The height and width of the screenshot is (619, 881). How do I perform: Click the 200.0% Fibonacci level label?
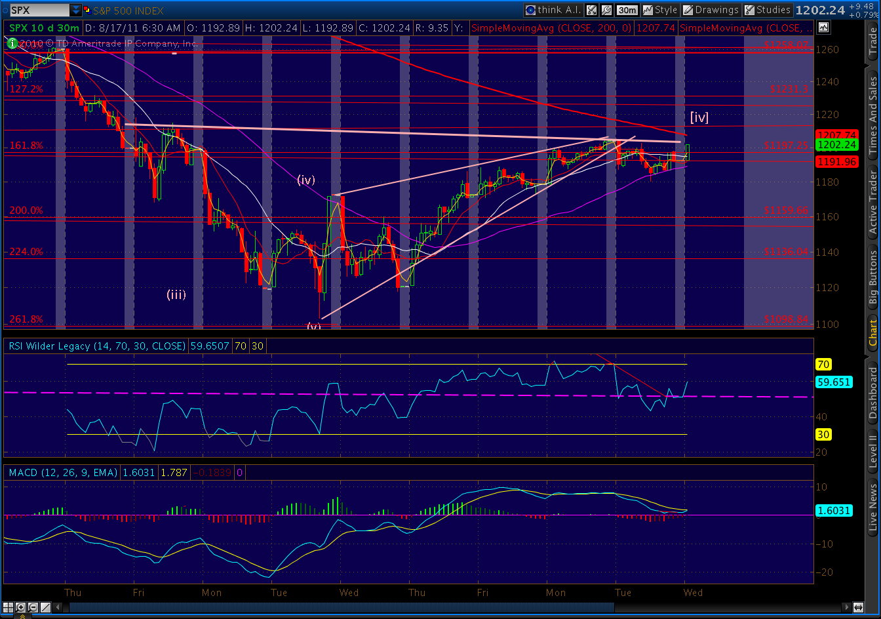pyautogui.click(x=26, y=210)
